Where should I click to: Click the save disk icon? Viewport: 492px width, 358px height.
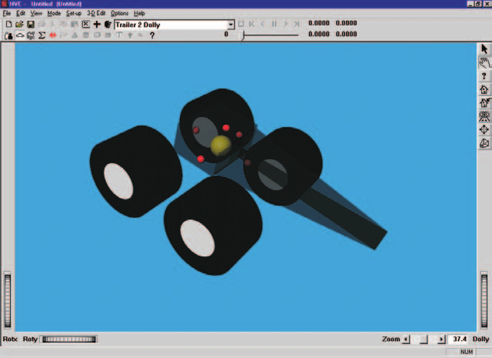click(x=31, y=24)
